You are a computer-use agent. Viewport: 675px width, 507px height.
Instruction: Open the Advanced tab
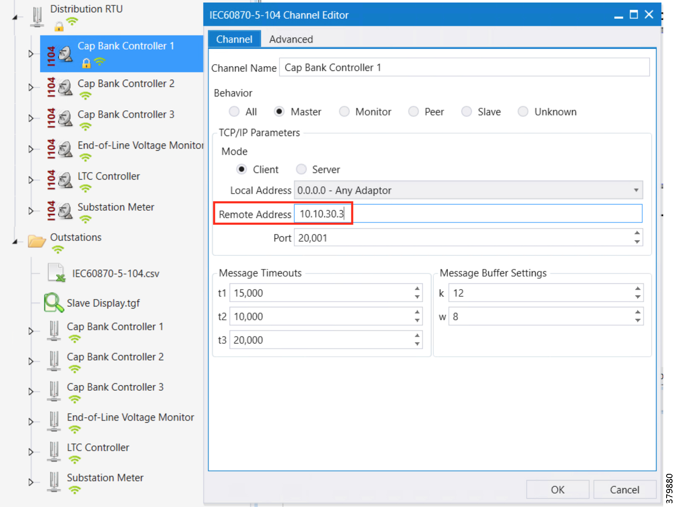tap(291, 39)
